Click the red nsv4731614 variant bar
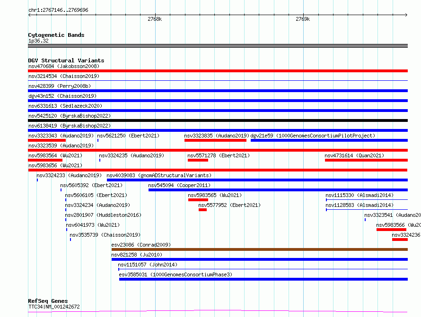Viewport: 421px width, 317px height. tap(366, 160)
